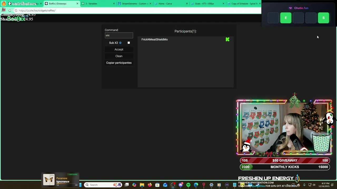
Task: Click the green S letter tile in Chatle.fun
Action: [x=324, y=18]
